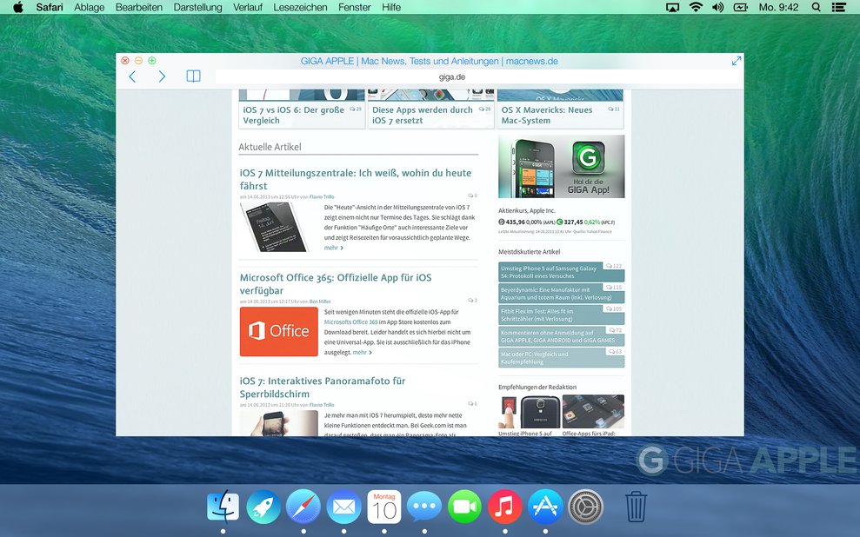860x537 pixels.
Task: Open the Hilfe menu
Action: [x=391, y=7]
